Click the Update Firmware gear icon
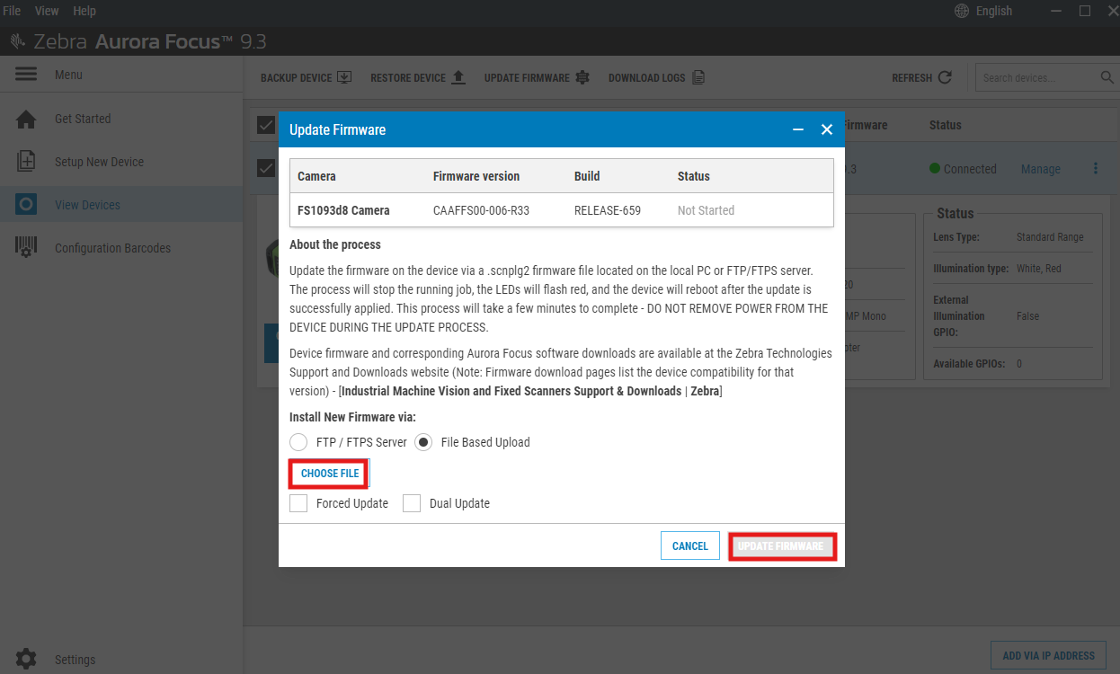The width and height of the screenshot is (1120, 674). (582, 77)
